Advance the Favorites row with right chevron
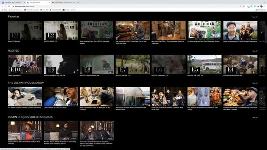The width and height of the screenshot is (267, 150). pyautogui.click(x=261, y=32)
